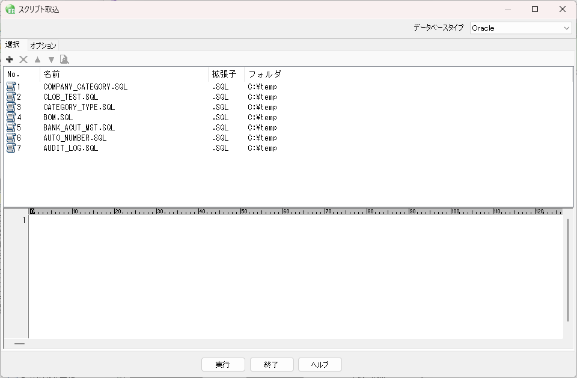Select BANK_ACUT_MST.SQL file name
Screen dimensions: 577x378
tap(79, 128)
